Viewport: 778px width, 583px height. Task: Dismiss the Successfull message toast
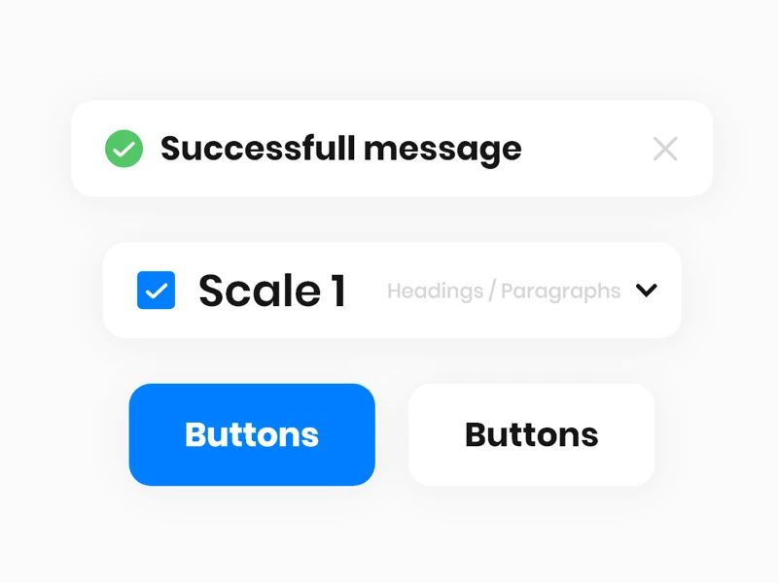665,149
